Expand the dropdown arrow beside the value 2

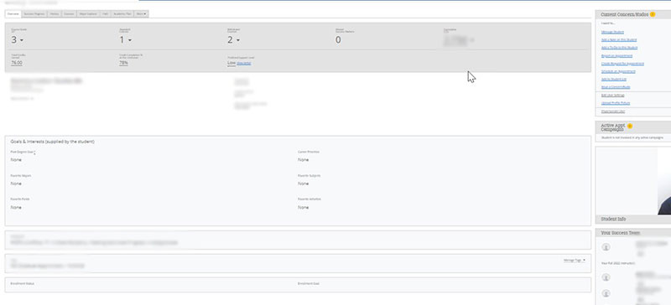coord(238,40)
